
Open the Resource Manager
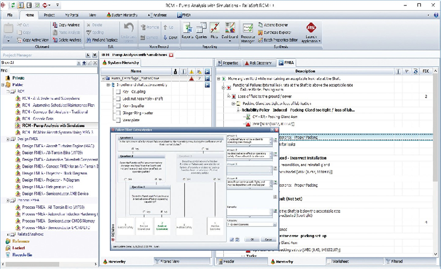248,33
